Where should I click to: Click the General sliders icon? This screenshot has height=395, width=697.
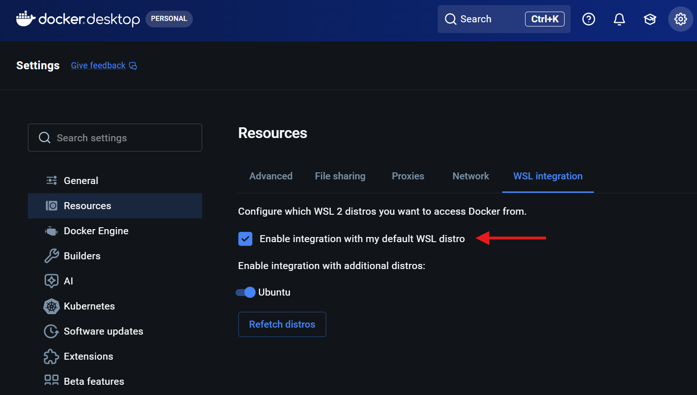point(52,180)
